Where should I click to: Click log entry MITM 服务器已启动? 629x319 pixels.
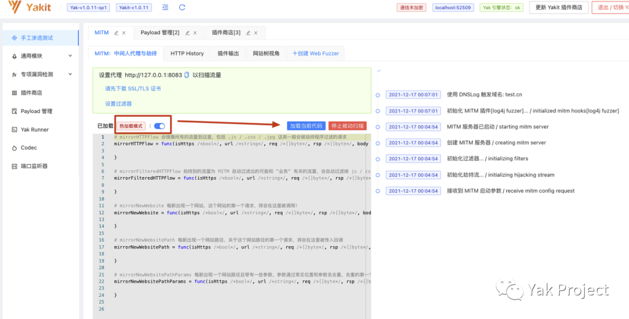[x=498, y=127]
